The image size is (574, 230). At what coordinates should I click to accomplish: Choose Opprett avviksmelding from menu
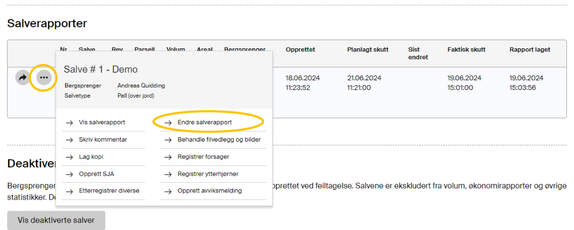(209, 191)
